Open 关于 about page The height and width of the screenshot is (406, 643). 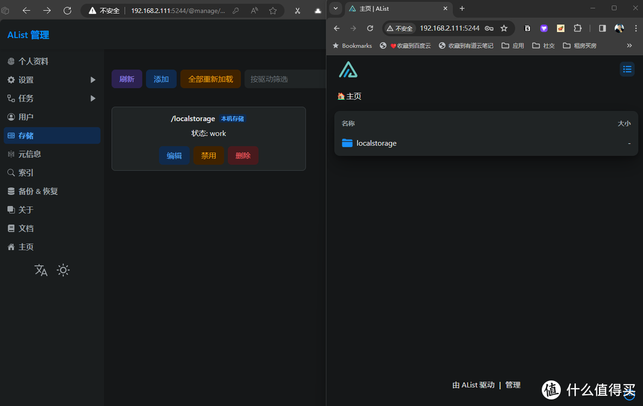(52, 210)
